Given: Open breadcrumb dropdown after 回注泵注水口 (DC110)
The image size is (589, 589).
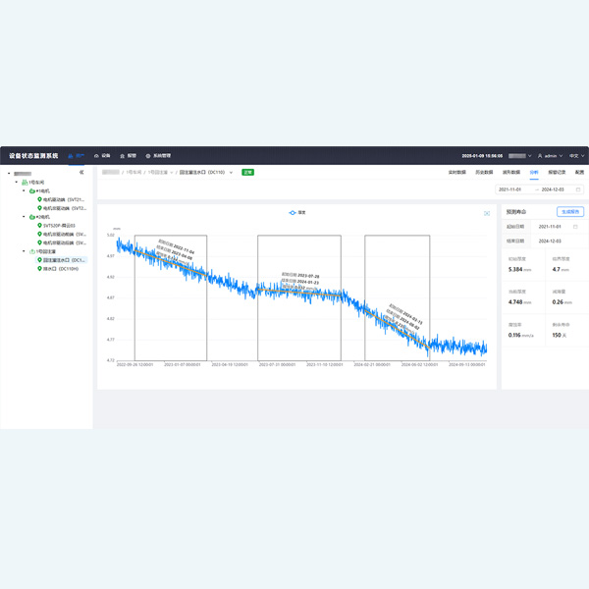Looking at the screenshot, I should [x=234, y=172].
